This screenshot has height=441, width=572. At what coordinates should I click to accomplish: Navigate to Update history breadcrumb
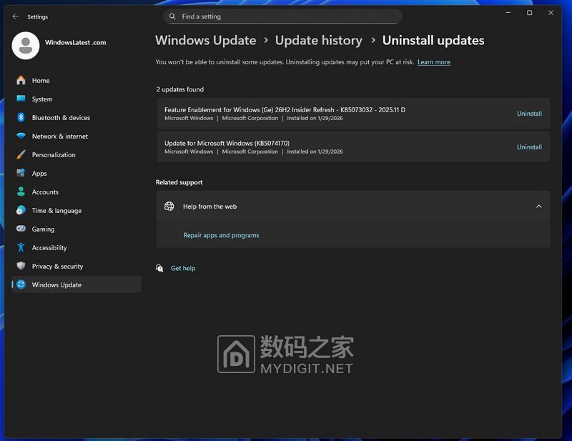pos(318,40)
